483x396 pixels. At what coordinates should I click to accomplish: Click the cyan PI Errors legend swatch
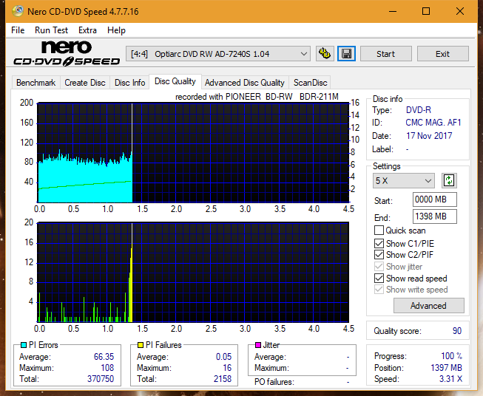[24, 345]
